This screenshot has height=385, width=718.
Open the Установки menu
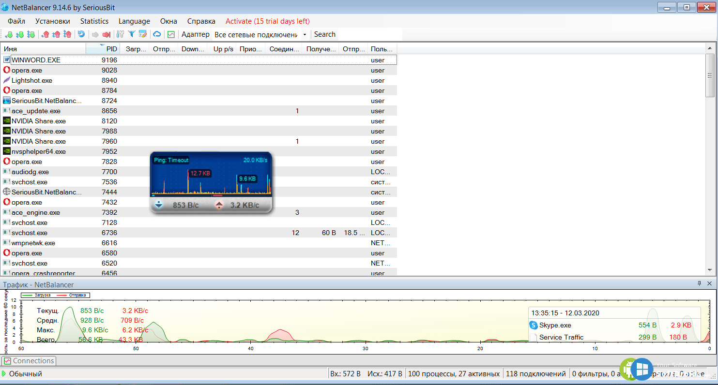click(x=53, y=21)
